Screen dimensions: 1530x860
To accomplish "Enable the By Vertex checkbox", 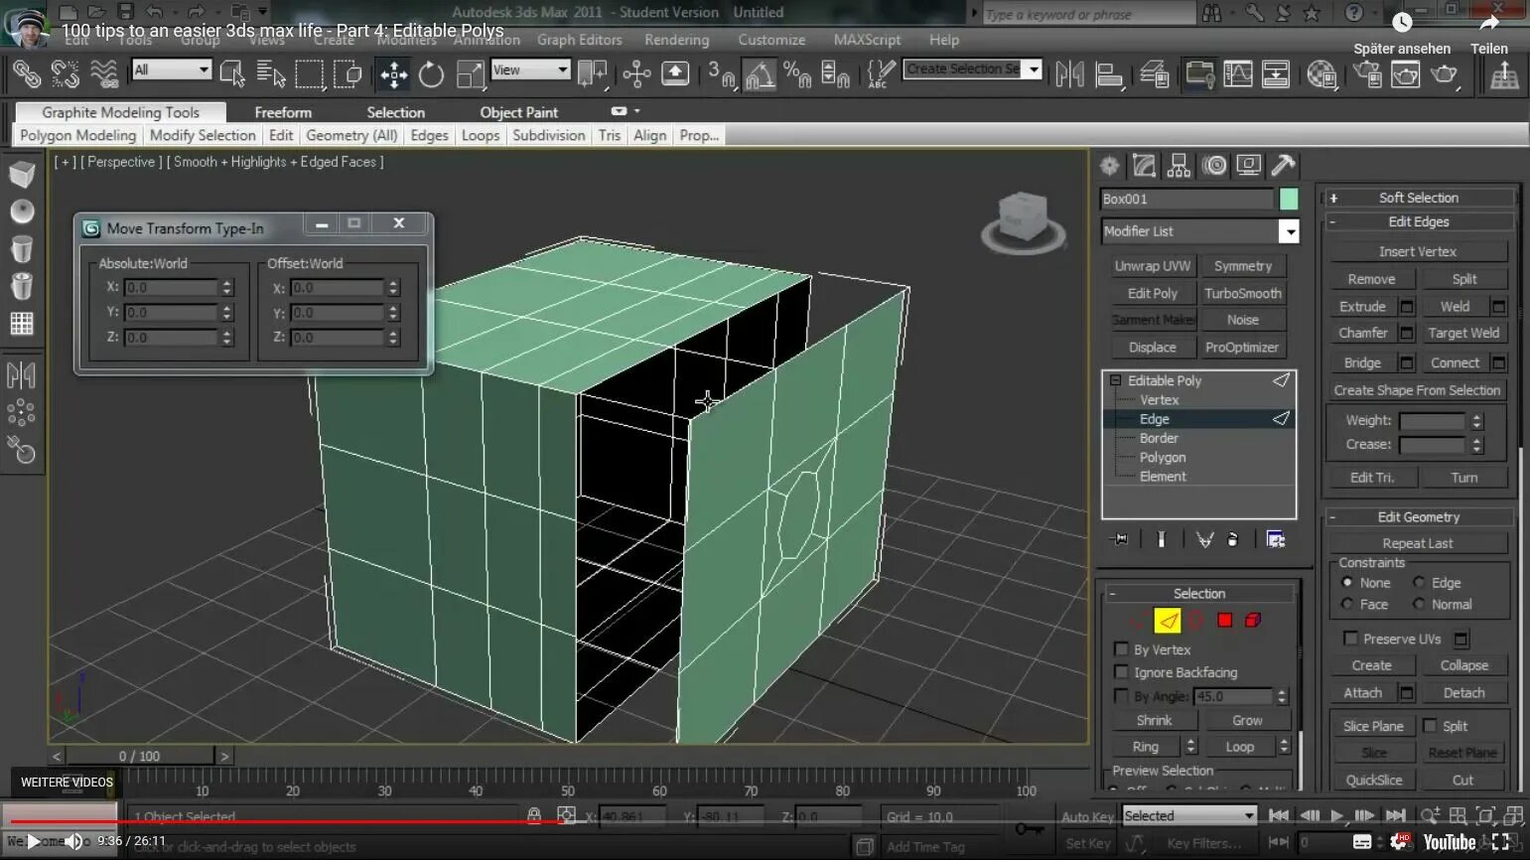I will point(1121,648).
